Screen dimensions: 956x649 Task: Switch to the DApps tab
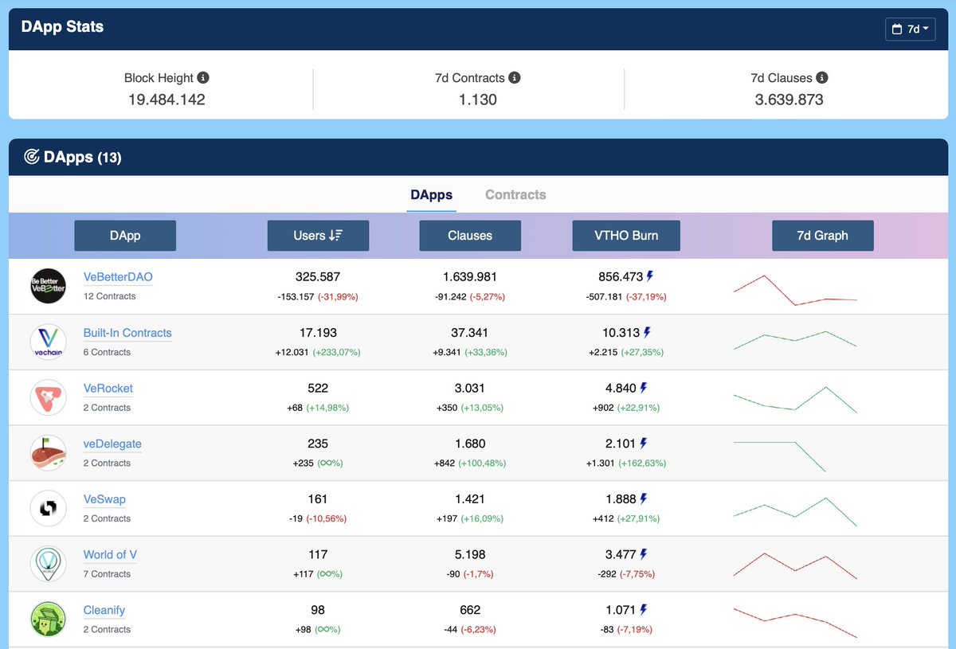point(432,195)
